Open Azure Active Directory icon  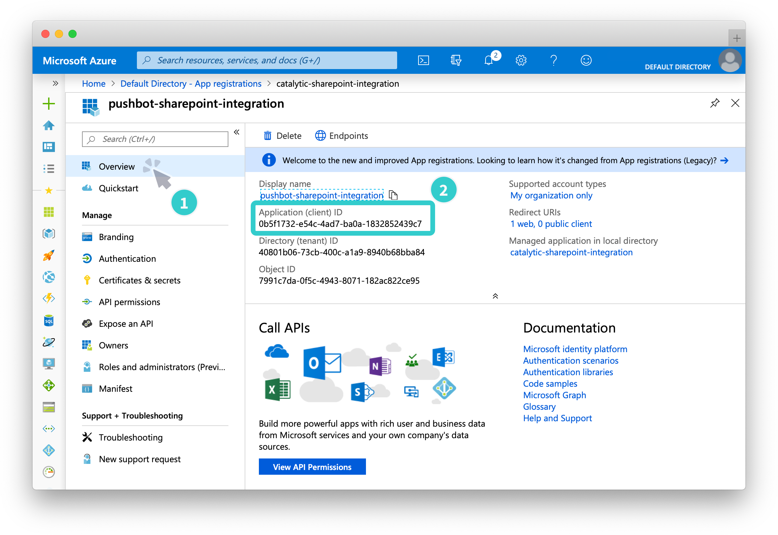point(49,450)
